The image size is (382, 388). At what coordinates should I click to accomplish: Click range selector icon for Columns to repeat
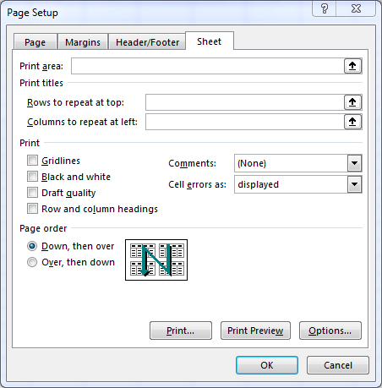point(352,122)
